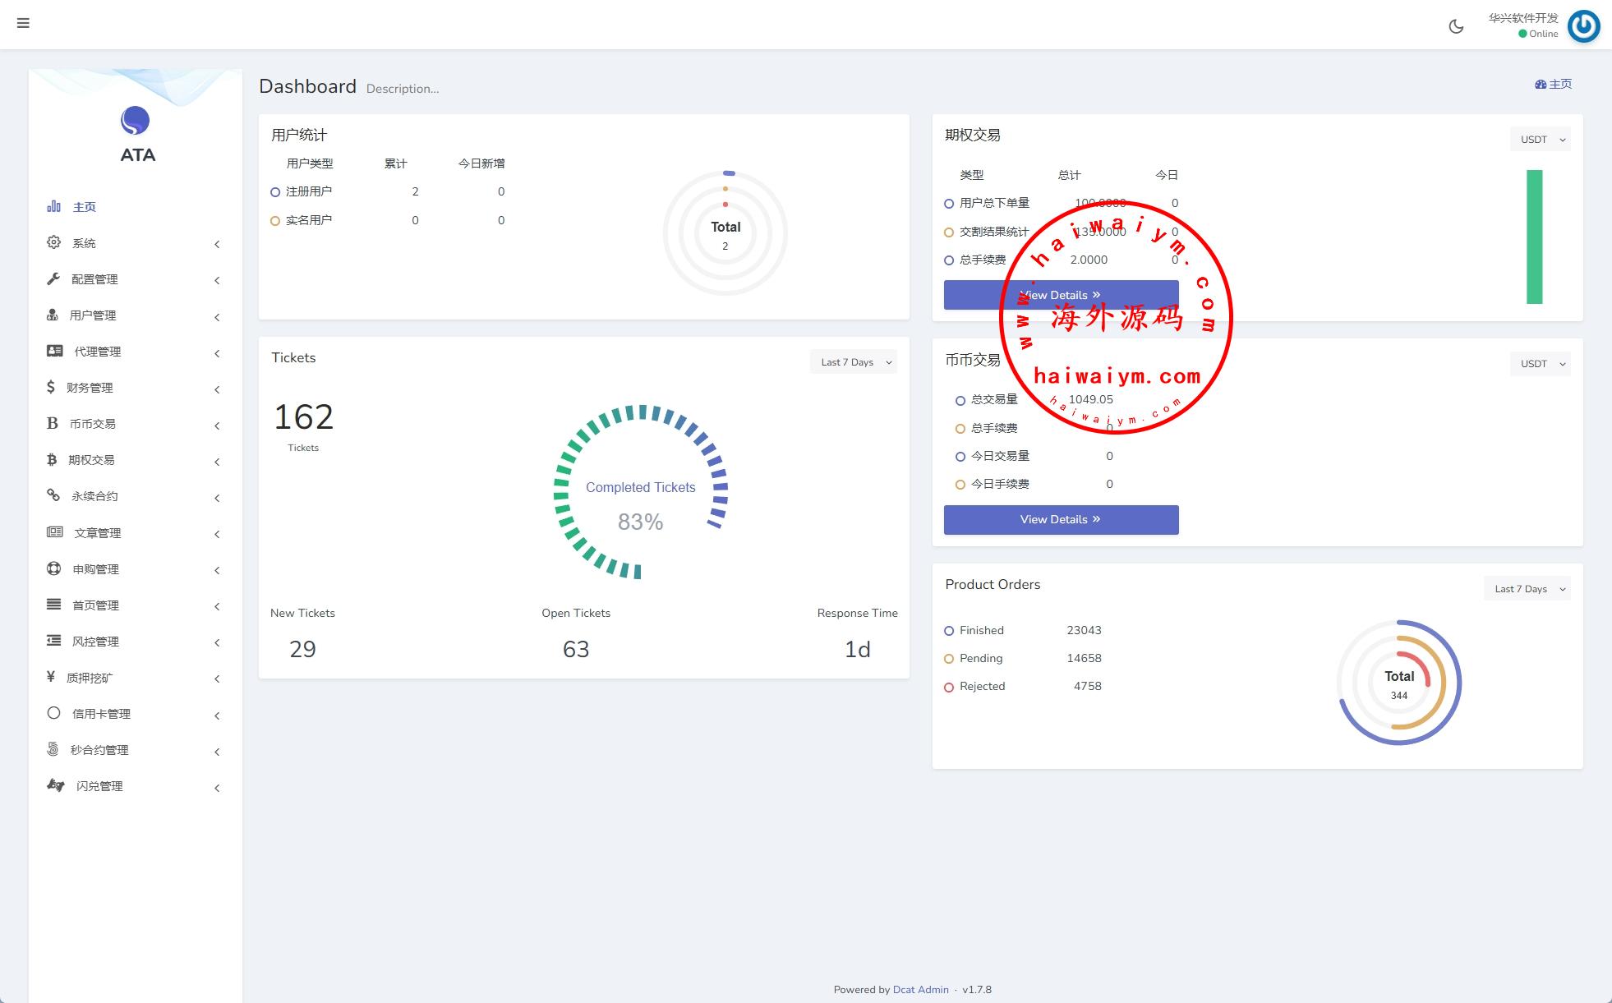Click the 财务管理 dollar icon

pyautogui.click(x=51, y=387)
